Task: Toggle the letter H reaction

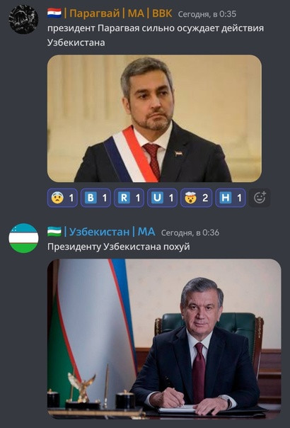Action: 231,198
